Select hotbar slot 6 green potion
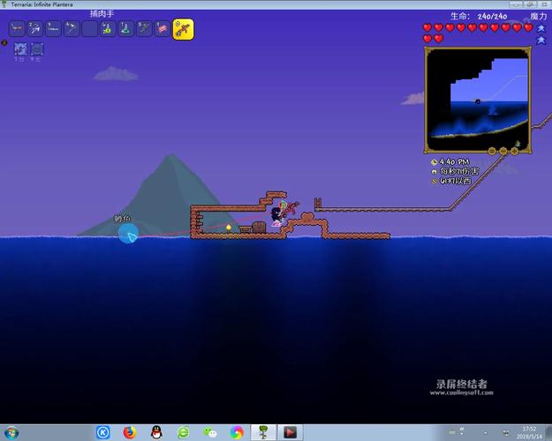552x441 pixels. 108,28
